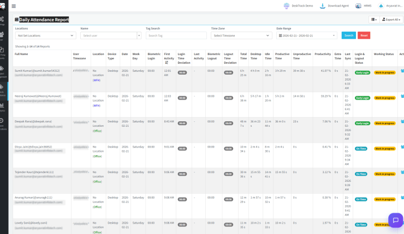
Task: Click the DeskTrack Demo logo icon
Action: point(286,6)
